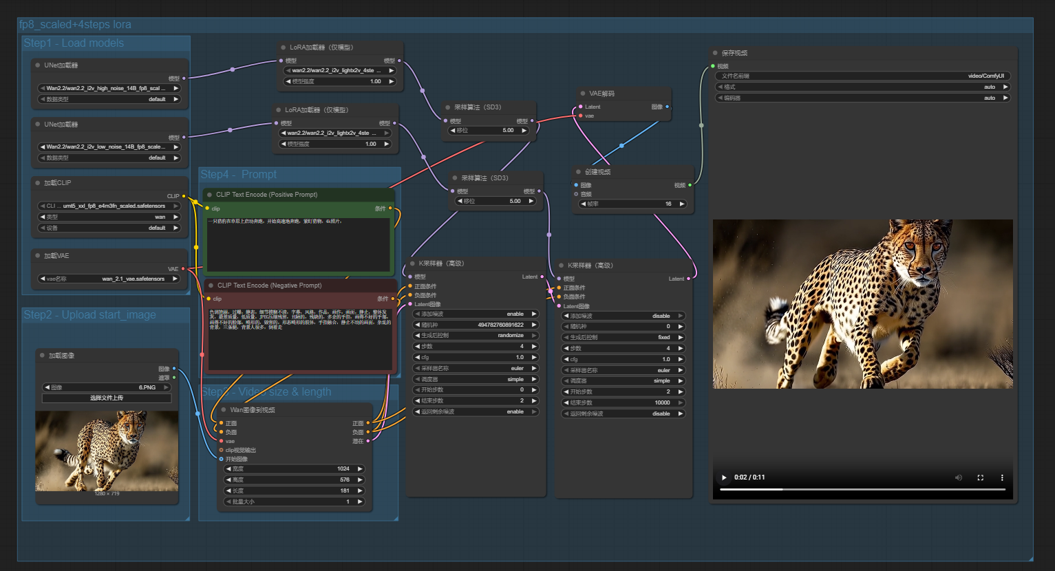1055x571 pixels.
Task: Click the 音频 input port on the 创建视频 node
Action: click(x=576, y=194)
